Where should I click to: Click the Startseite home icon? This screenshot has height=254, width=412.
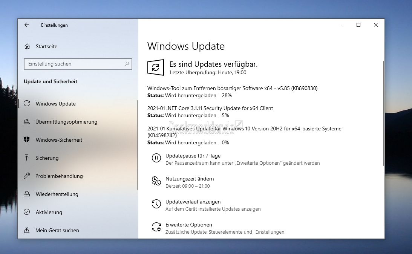[27, 46]
